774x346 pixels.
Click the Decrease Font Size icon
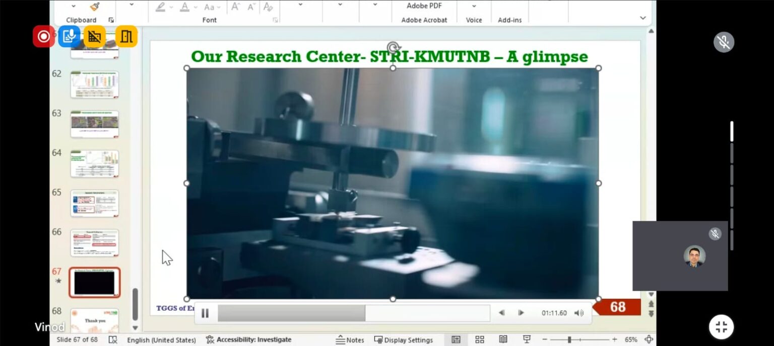point(250,6)
